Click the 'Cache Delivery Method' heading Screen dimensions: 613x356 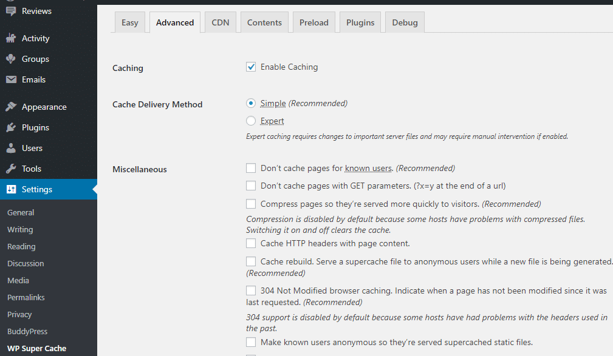pos(157,104)
